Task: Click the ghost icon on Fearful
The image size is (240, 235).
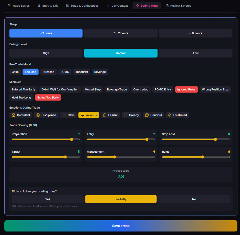Action: click(105, 115)
